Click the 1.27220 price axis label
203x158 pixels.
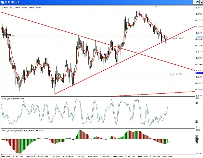pyautogui.click(x=199, y=14)
